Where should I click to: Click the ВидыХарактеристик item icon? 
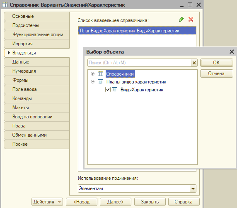[114, 90]
